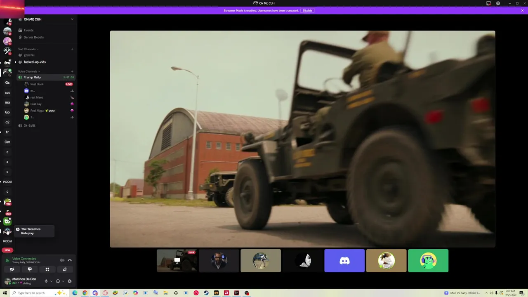Collapse the Voice Channels category

point(29,71)
